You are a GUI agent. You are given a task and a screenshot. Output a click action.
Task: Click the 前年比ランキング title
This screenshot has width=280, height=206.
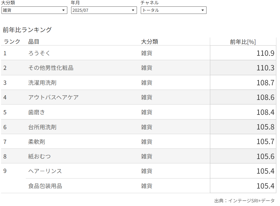pos(27,30)
